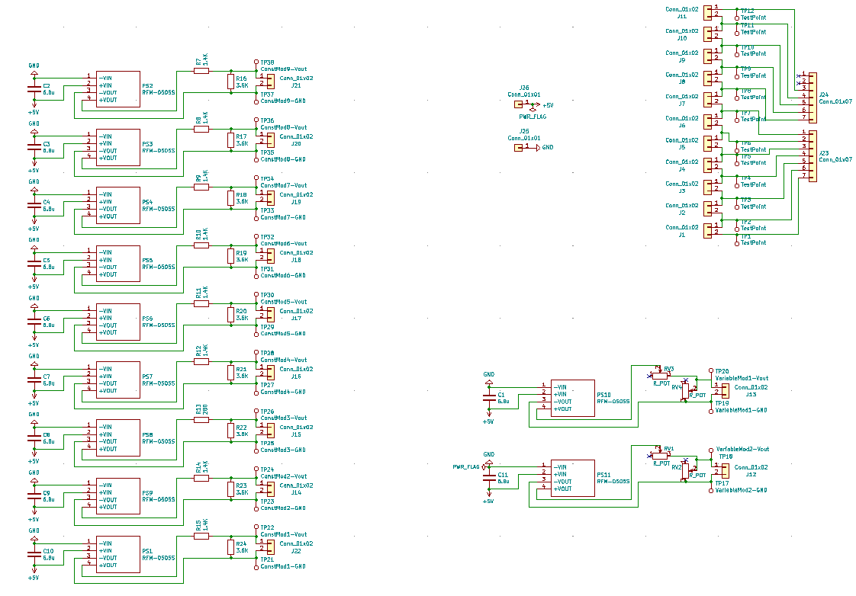Select the C2 6.8u capacitor symbol

34,89
